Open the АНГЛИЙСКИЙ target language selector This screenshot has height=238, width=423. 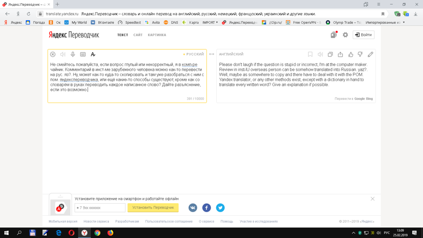pos(231,54)
